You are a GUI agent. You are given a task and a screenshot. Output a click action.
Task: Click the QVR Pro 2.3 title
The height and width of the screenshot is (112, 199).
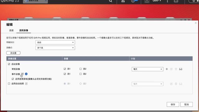pos(10,1)
